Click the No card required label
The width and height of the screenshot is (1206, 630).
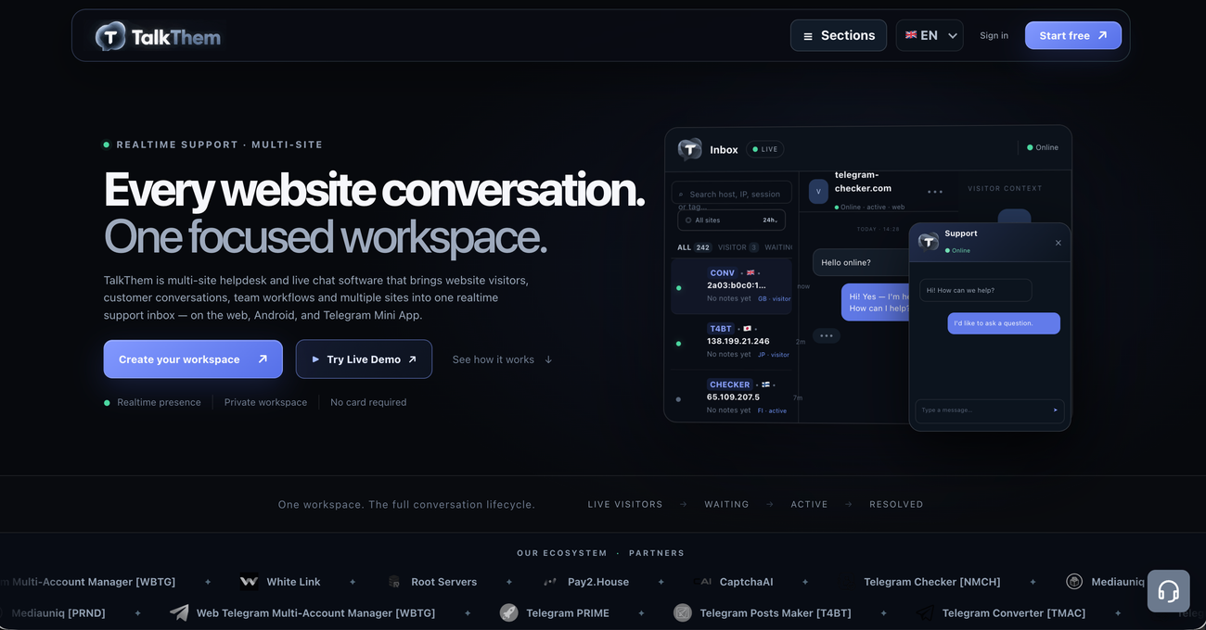point(368,402)
